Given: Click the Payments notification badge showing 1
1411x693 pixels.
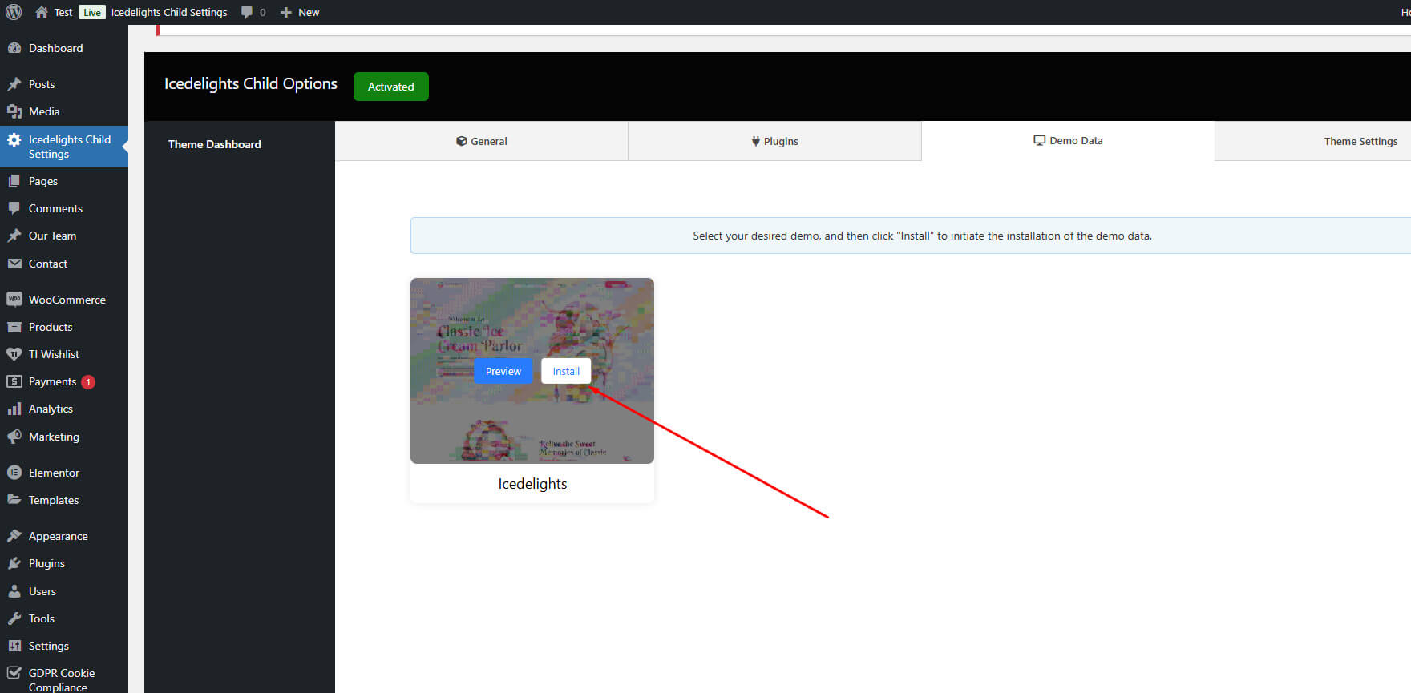Looking at the screenshot, I should pyautogui.click(x=88, y=382).
